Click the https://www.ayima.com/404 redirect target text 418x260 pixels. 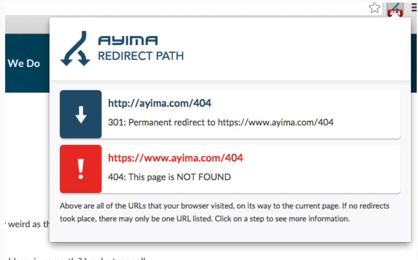click(275, 122)
